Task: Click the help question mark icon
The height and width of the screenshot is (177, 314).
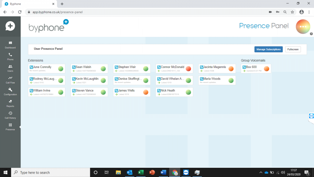Action: point(311,34)
